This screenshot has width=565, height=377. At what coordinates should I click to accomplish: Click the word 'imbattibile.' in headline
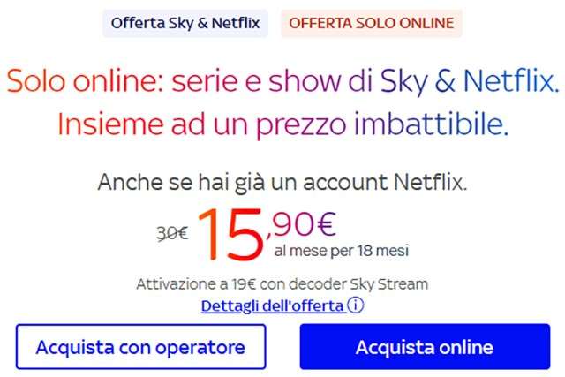tap(431, 124)
